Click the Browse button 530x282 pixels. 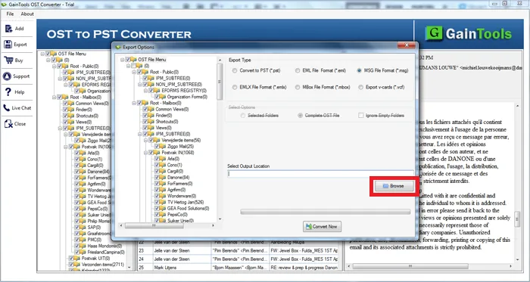point(394,186)
